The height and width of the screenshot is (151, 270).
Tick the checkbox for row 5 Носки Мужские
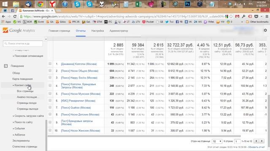point(50,94)
